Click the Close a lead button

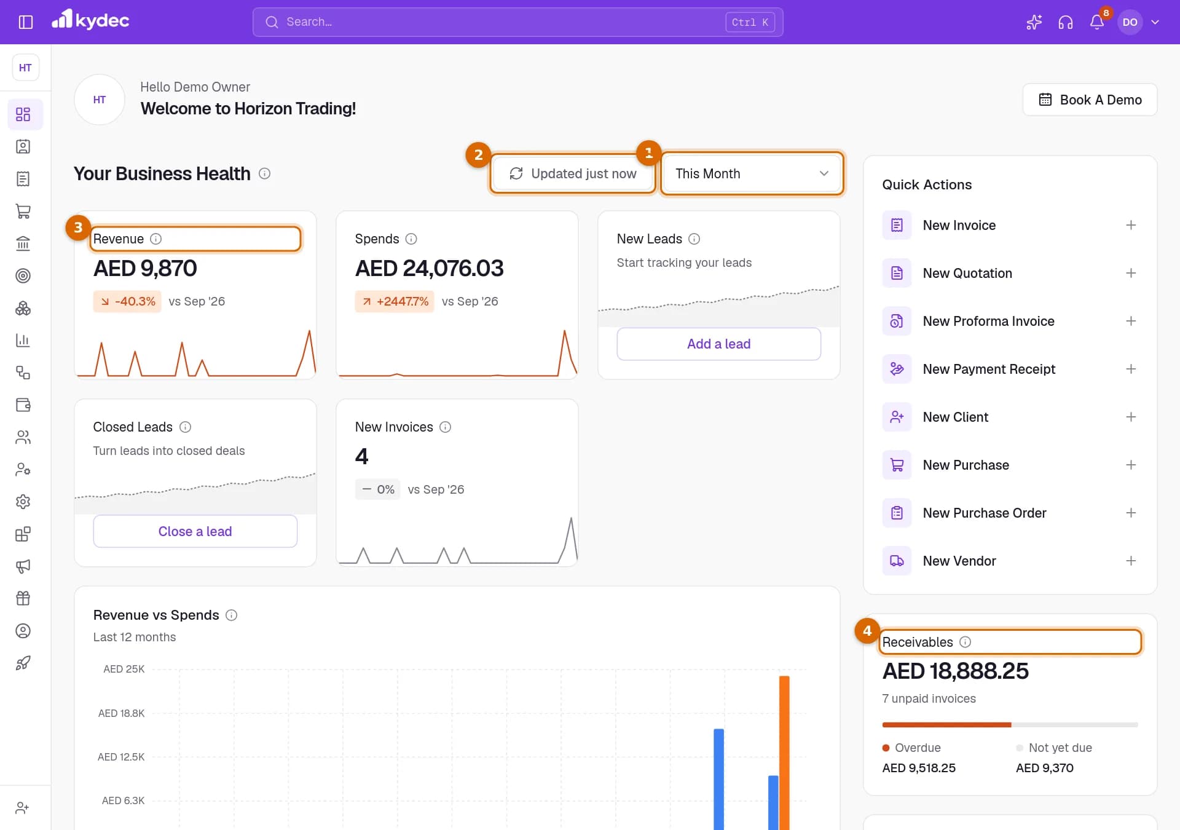[x=195, y=531]
